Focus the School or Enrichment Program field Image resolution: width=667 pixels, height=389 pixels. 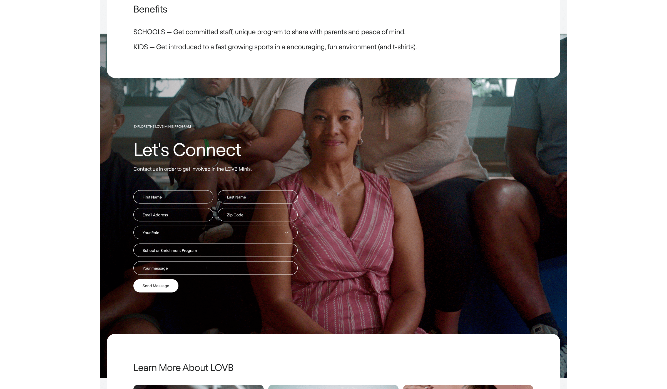point(215,250)
